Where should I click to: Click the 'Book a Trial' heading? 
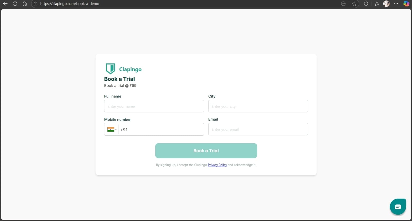[x=119, y=79]
